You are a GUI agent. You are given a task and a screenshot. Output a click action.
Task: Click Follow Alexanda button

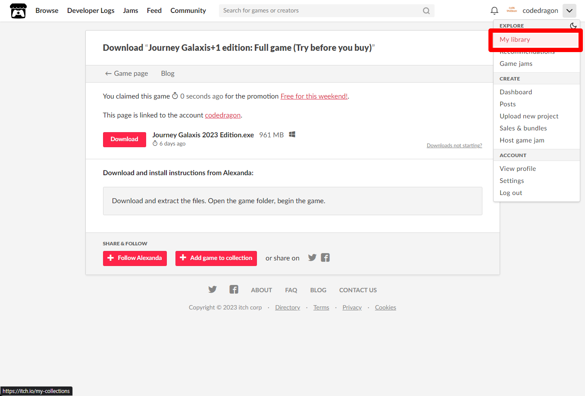click(135, 258)
